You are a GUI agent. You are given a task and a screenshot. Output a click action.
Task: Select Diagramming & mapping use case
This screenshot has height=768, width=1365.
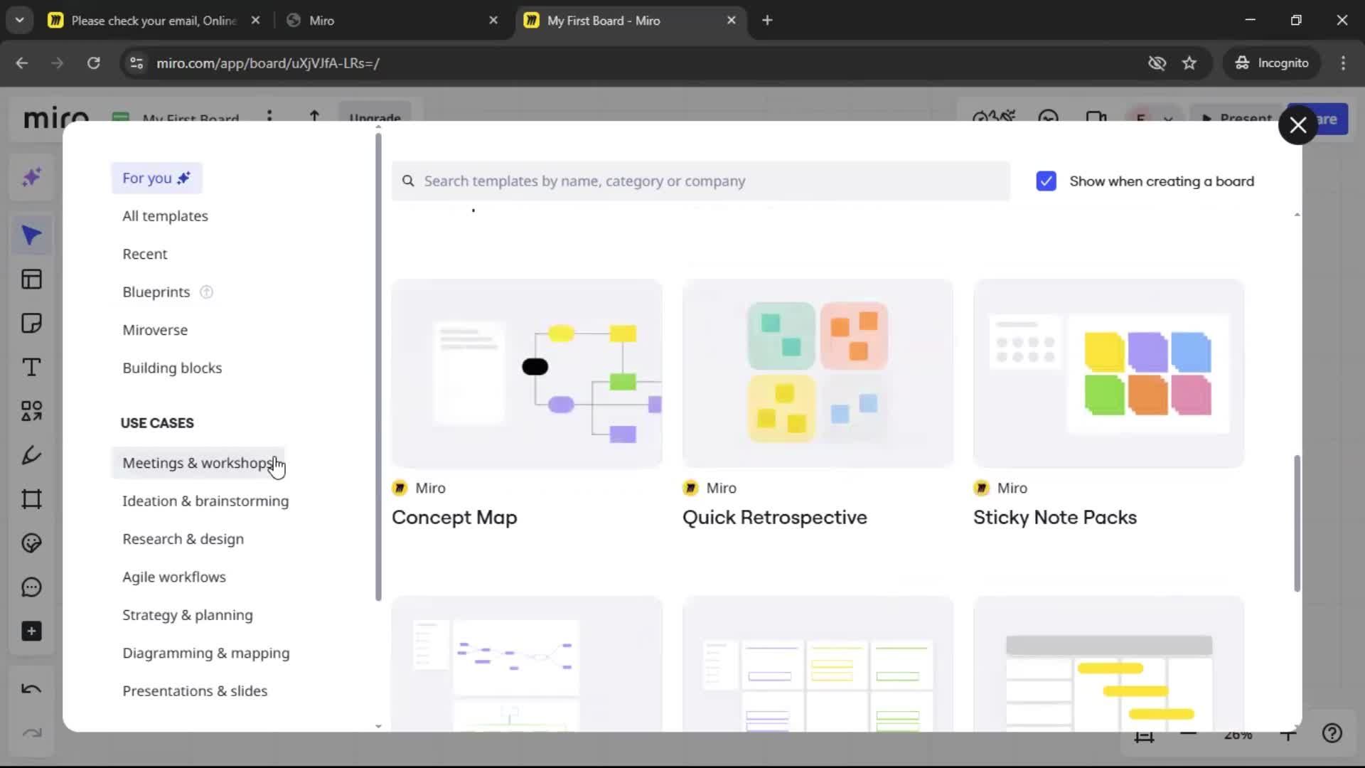205,654
